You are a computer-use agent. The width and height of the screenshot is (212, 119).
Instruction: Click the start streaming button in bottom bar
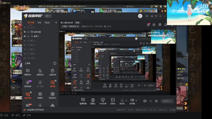click(x=167, y=101)
